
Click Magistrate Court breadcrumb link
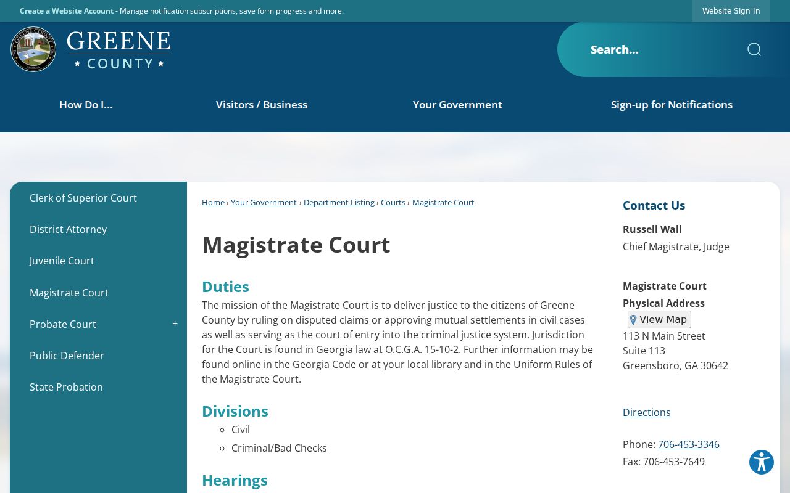[443, 202]
